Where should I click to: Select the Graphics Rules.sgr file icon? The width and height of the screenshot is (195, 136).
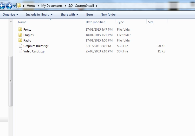click(x=20, y=46)
